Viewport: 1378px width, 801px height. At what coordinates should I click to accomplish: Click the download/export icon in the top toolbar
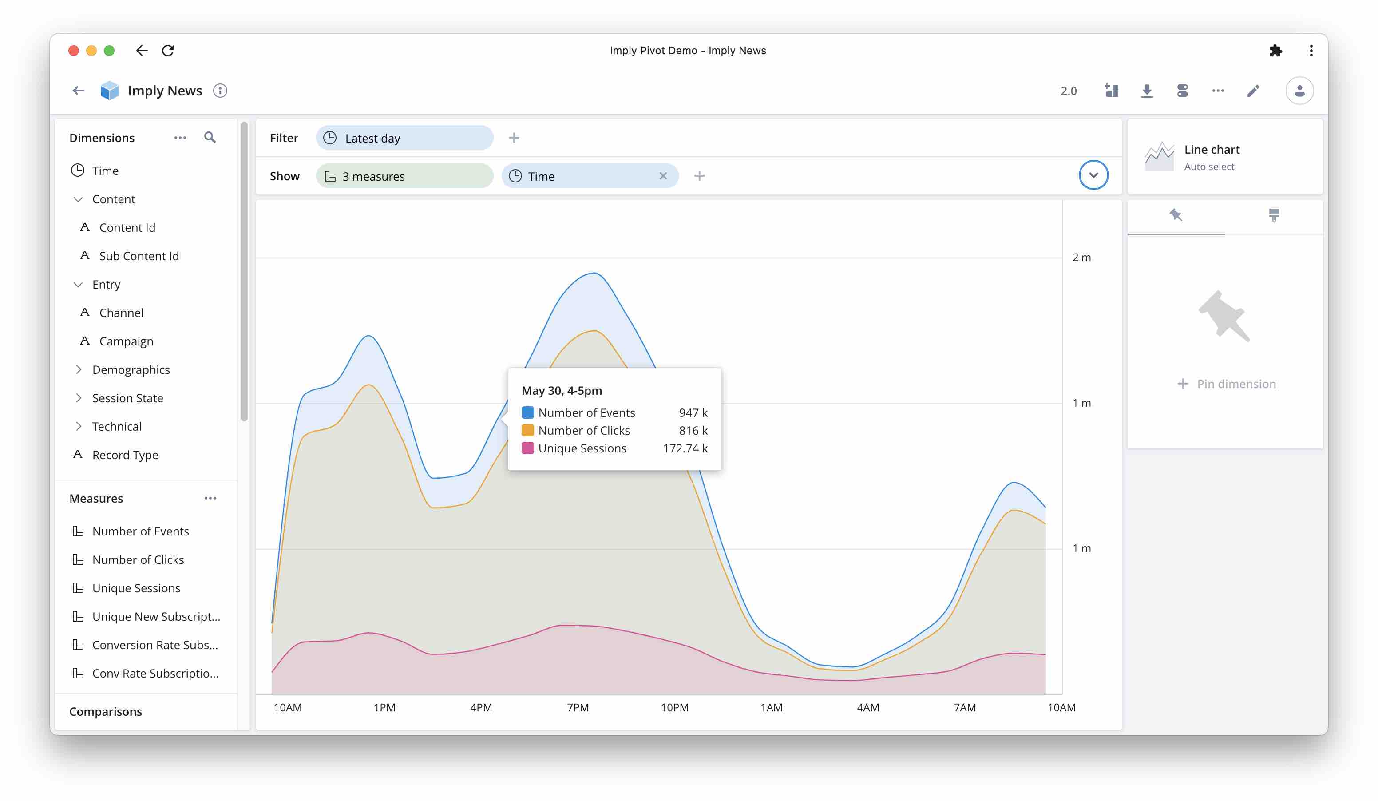(1147, 90)
